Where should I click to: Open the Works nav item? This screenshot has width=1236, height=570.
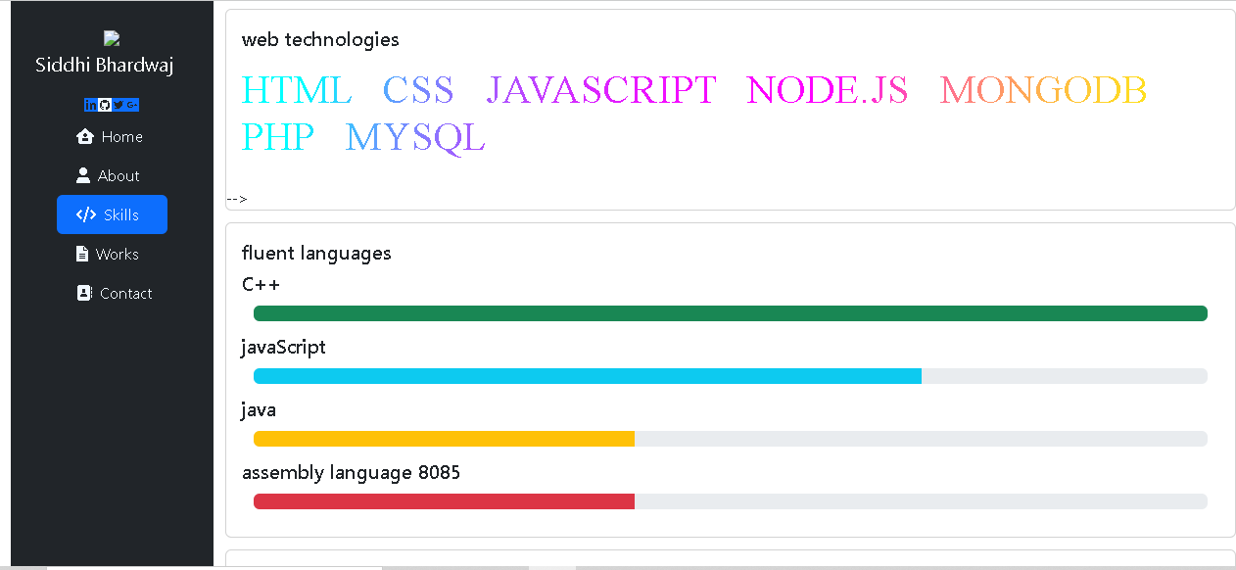point(112,254)
